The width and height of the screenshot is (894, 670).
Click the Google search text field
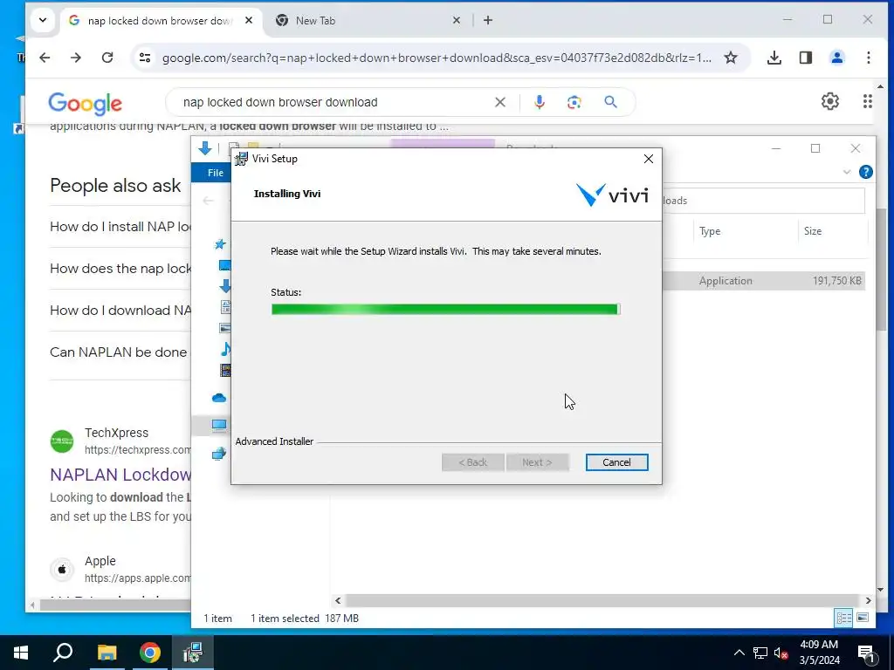point(336,102)
